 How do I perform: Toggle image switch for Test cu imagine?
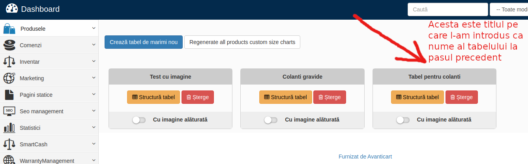(139, 120)
